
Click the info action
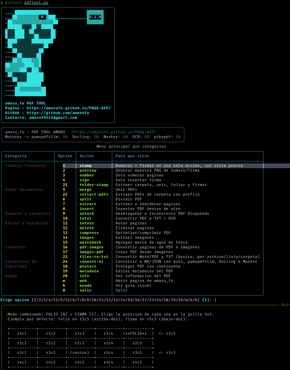tap(84, 276)
